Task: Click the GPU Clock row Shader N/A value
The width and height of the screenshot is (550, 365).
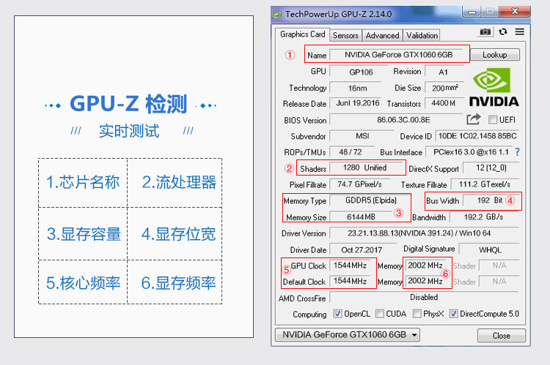Action: tap(499, 266)
